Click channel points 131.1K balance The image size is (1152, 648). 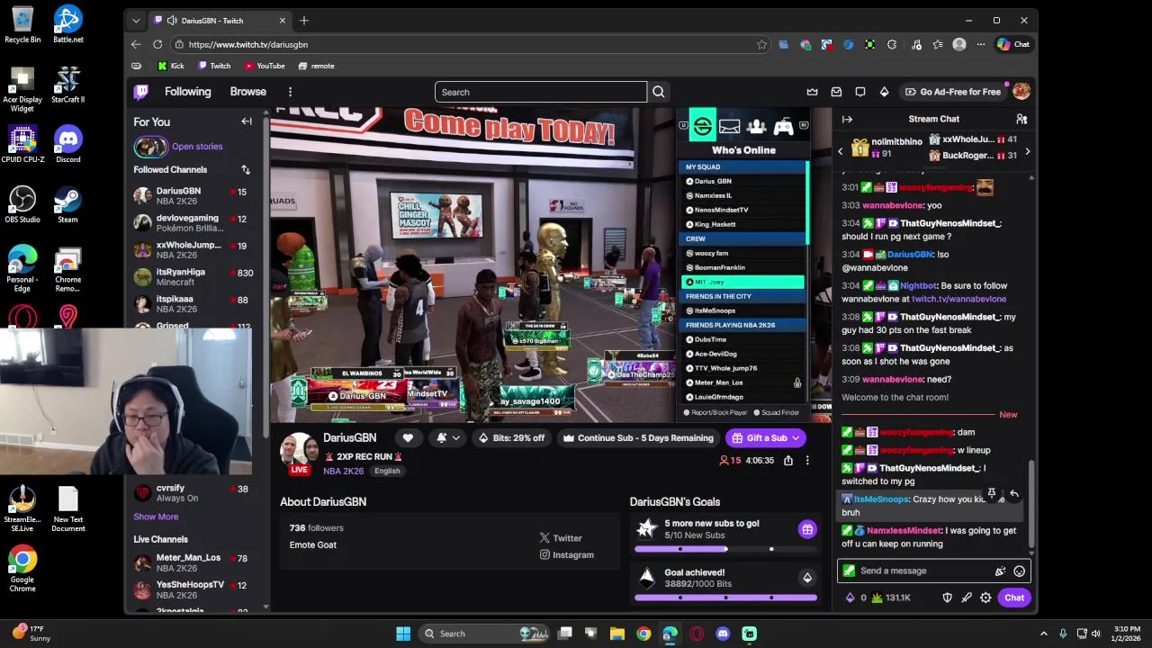pos(891,598)
